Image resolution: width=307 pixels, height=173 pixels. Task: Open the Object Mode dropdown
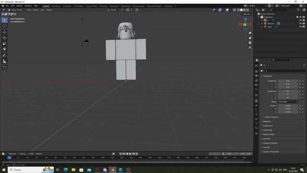point(16,10)
